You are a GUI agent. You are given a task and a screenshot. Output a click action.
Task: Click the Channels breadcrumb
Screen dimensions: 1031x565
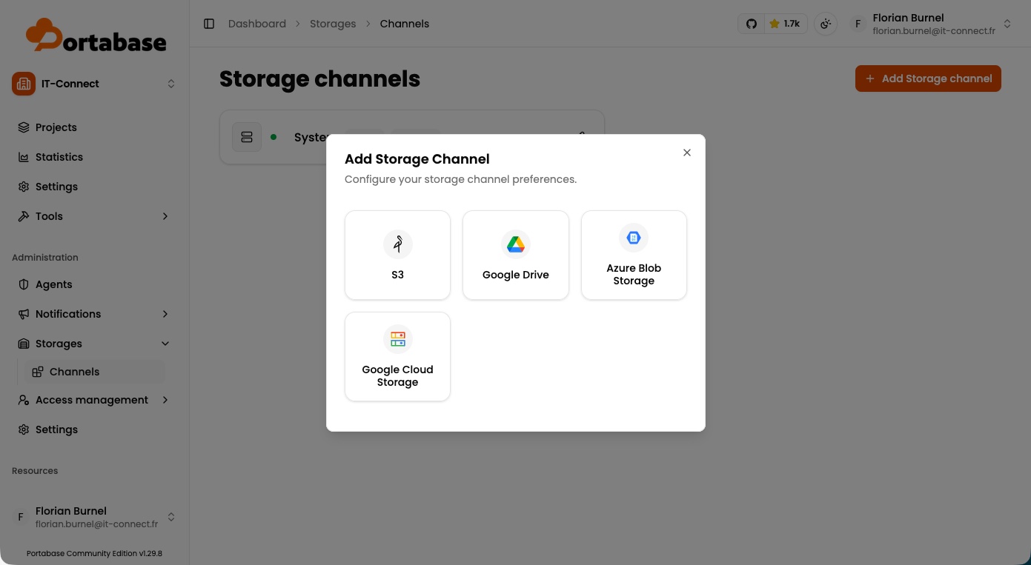(405, 24)
